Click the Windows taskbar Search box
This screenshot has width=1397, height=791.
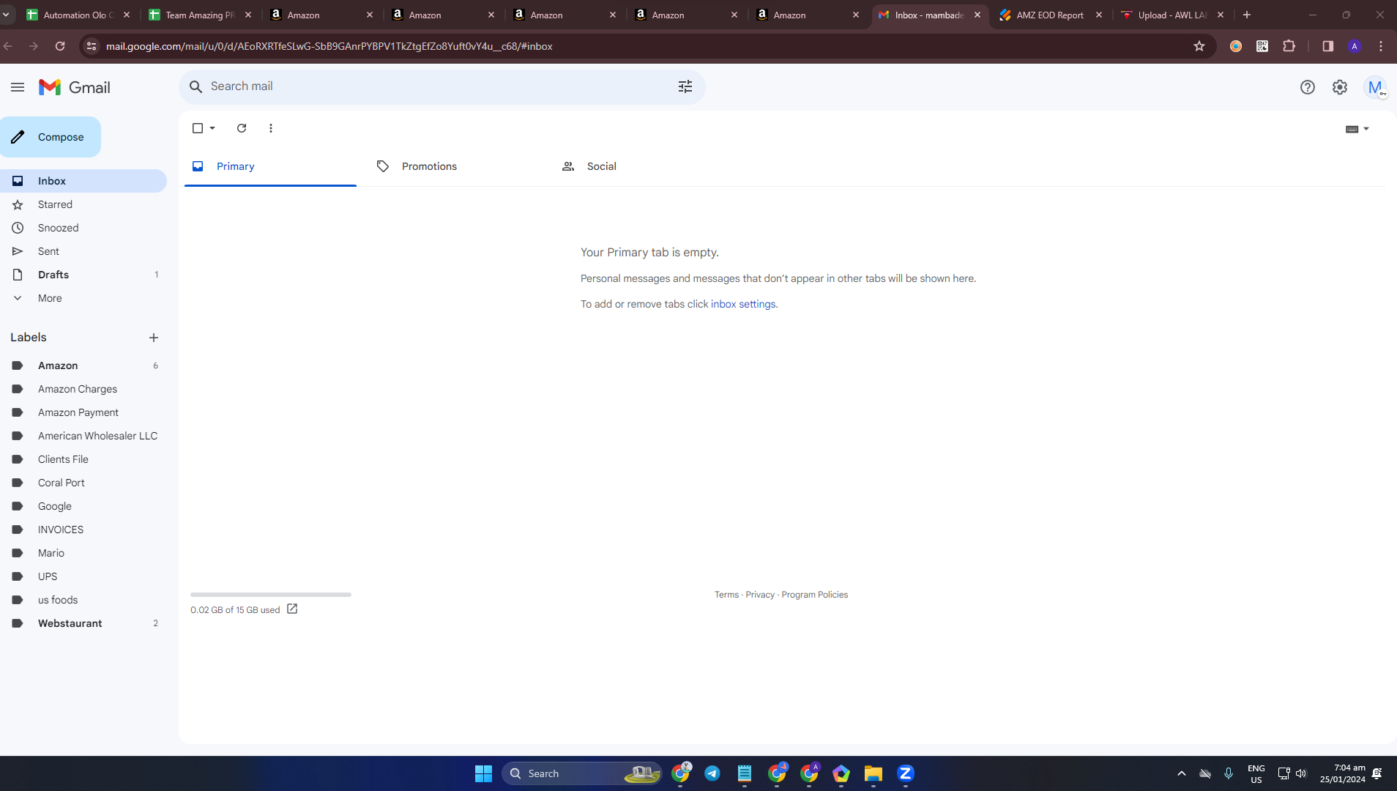click(x=582, y=773)
